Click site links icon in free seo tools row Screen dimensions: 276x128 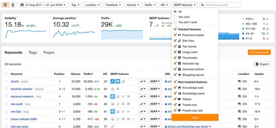click(112, 127)
